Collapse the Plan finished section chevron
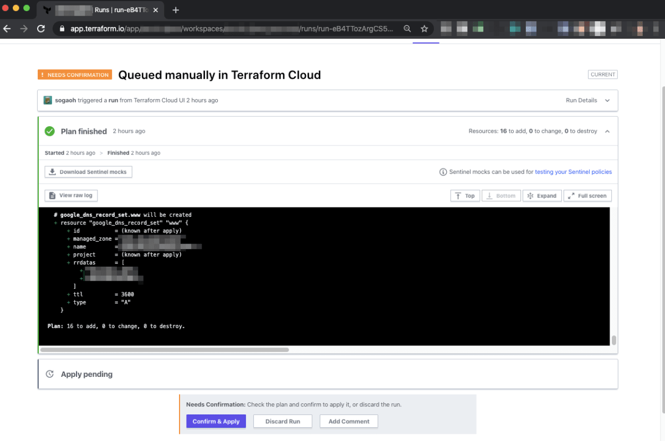Viewport: 665px width, 441px height. click(607, 131)
